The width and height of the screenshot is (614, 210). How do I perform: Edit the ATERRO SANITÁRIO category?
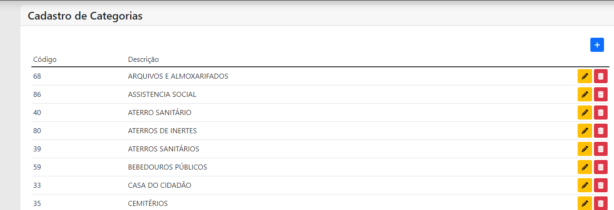(585, 113)
